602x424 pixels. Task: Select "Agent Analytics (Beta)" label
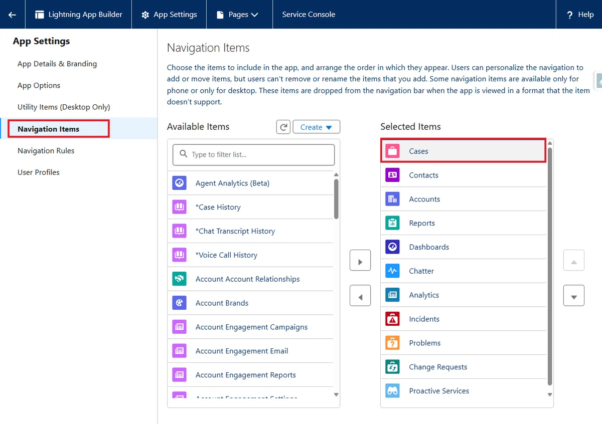tap(232, 183)
